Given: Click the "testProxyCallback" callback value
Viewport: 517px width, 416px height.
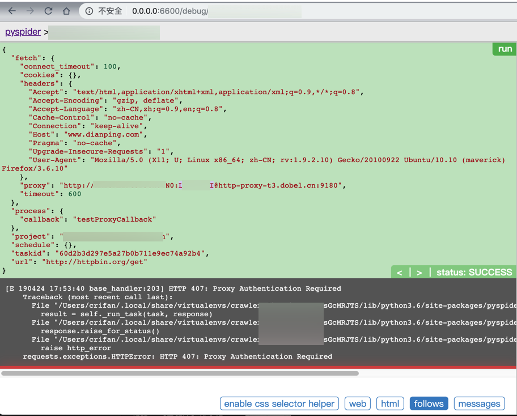Looking at the screenshot, I should click(x=115, y=219).
